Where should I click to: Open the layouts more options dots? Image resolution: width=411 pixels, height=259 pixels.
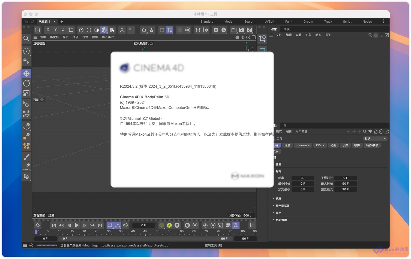383,21
